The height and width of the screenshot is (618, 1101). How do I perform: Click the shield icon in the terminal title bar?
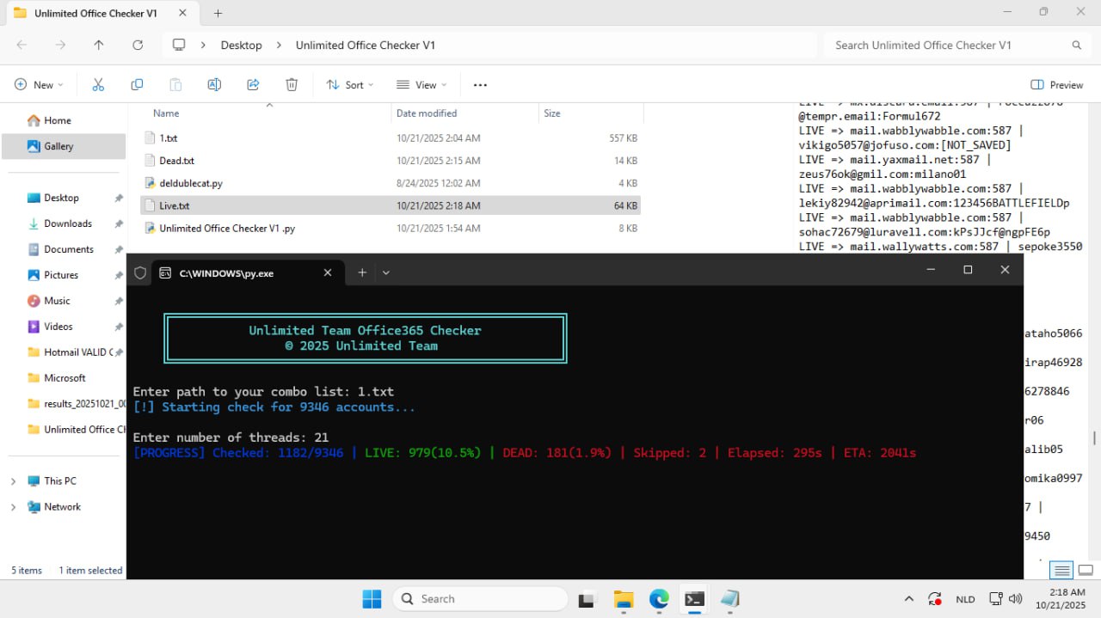[x=140, y=272]
